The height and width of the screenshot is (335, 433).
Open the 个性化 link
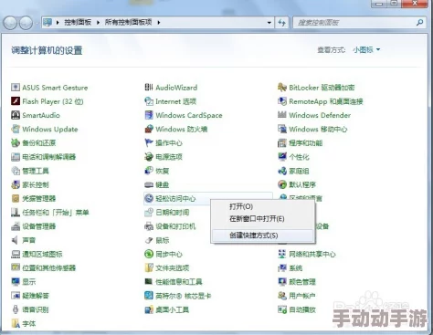click(x=299, y=157)
